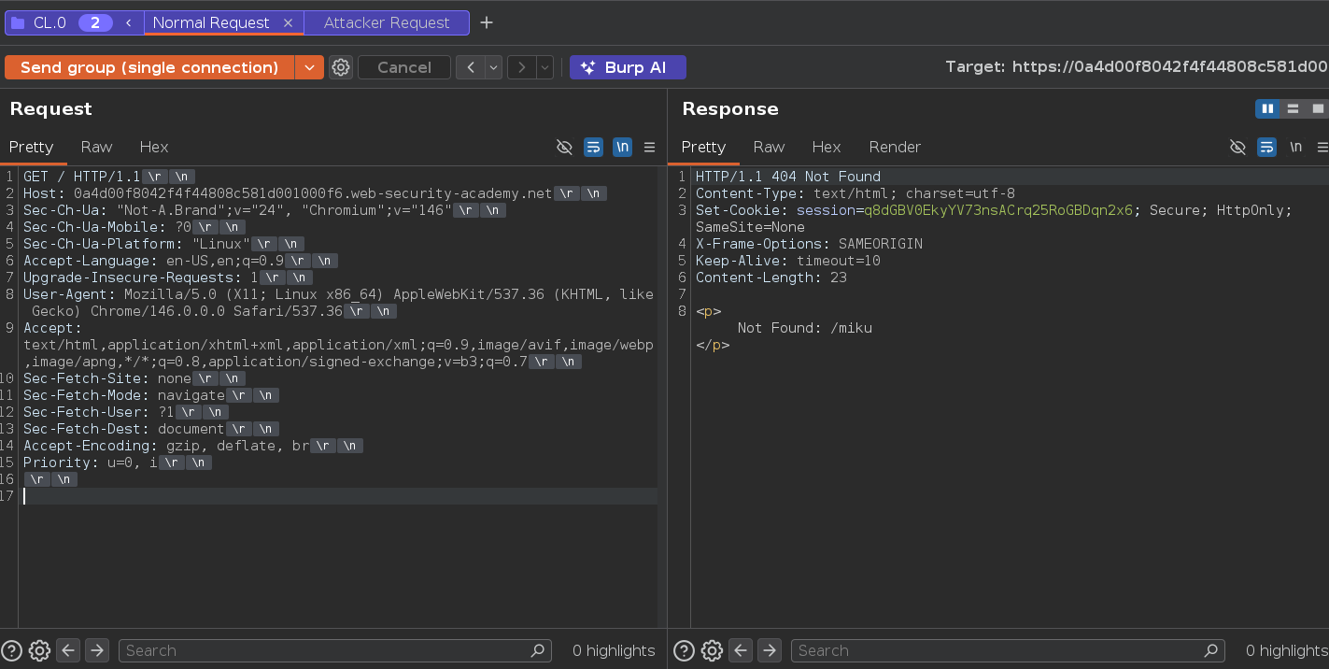Select the Request Raw tab
1329x669 pixels.
coord(96,147)
